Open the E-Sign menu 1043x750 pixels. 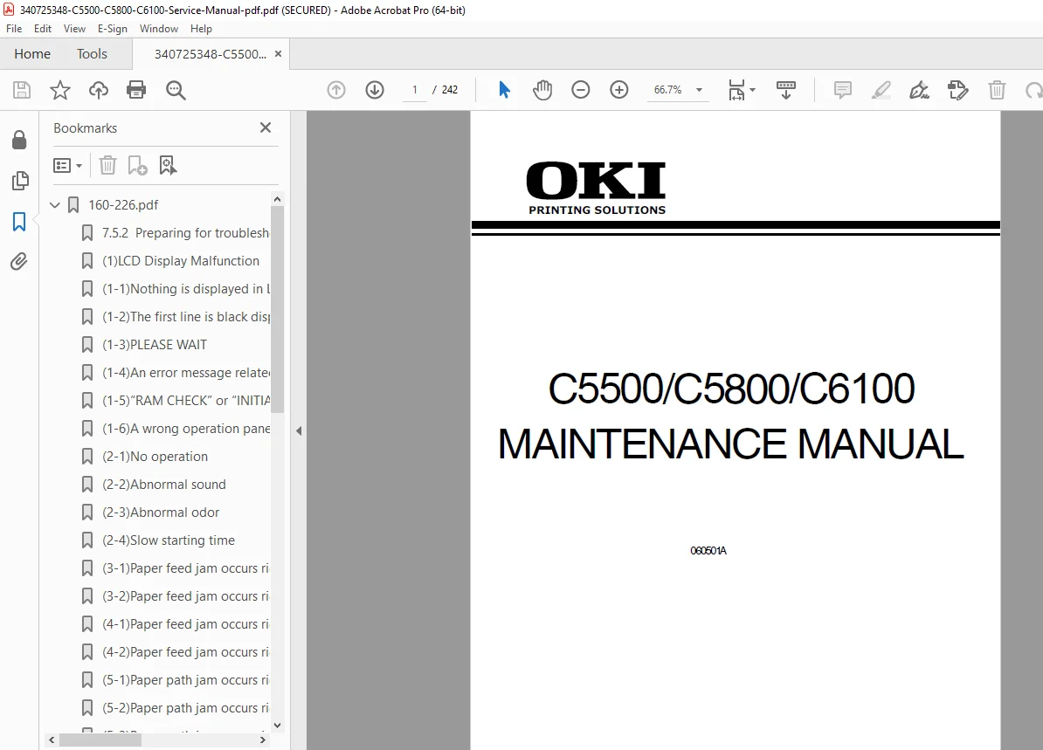[113, 29]
